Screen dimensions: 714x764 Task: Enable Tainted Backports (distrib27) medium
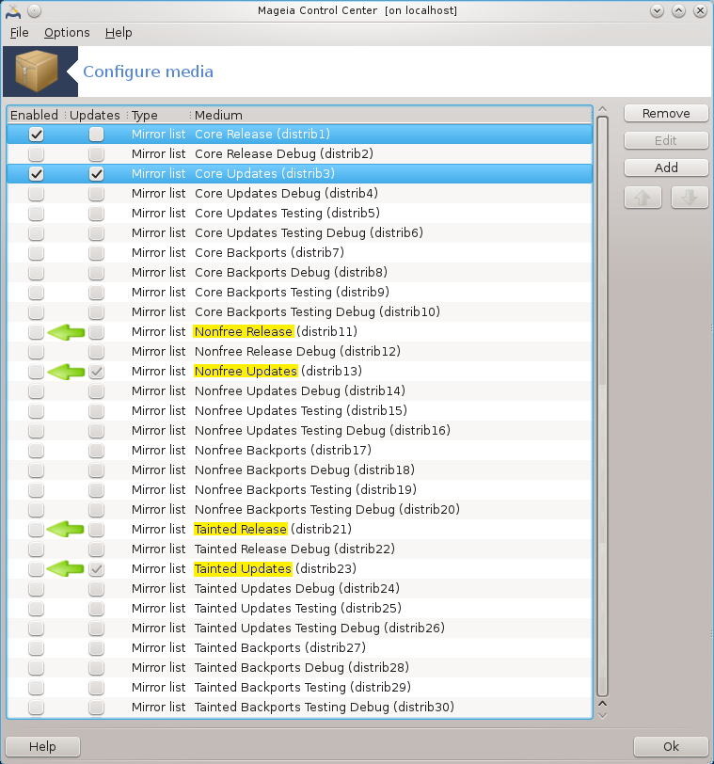coord(36,647)
